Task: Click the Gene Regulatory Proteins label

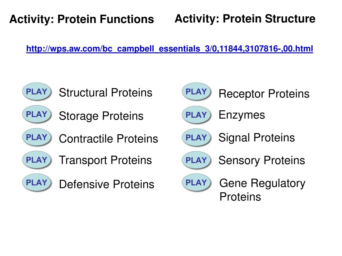Action: [263, 190]
